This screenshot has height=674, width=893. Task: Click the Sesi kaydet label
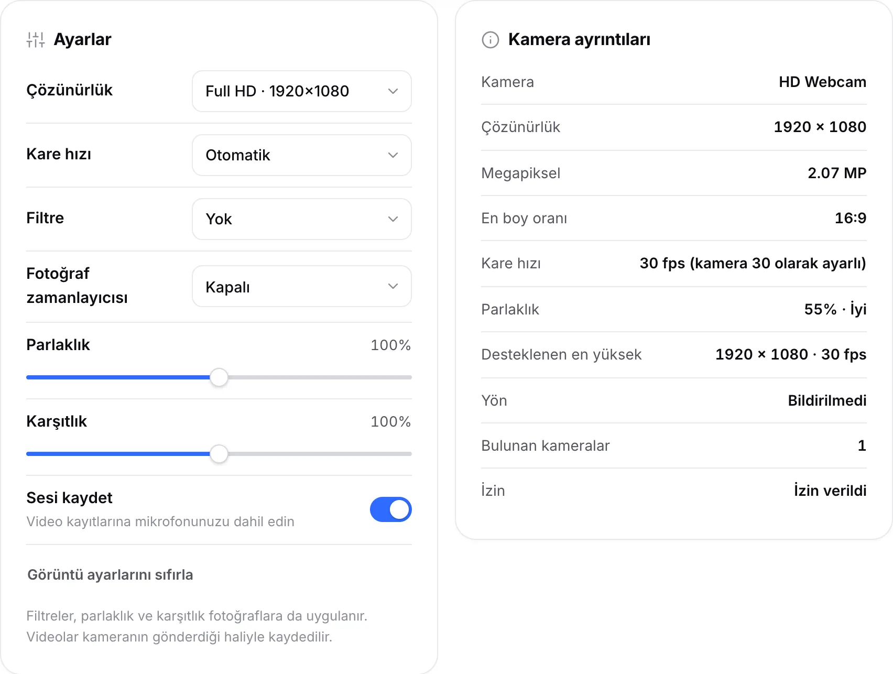point(69,497)
